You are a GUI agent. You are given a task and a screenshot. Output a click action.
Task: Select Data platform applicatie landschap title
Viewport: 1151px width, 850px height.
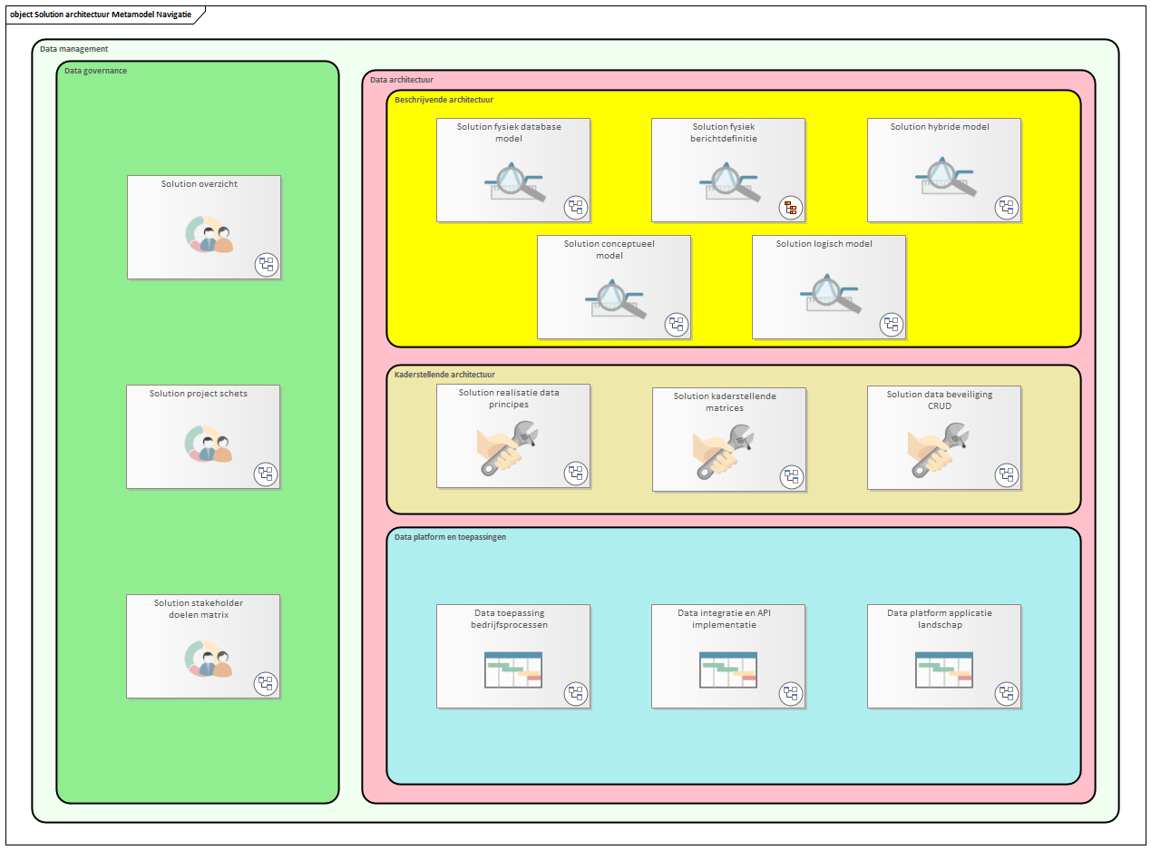coord(940,619)
